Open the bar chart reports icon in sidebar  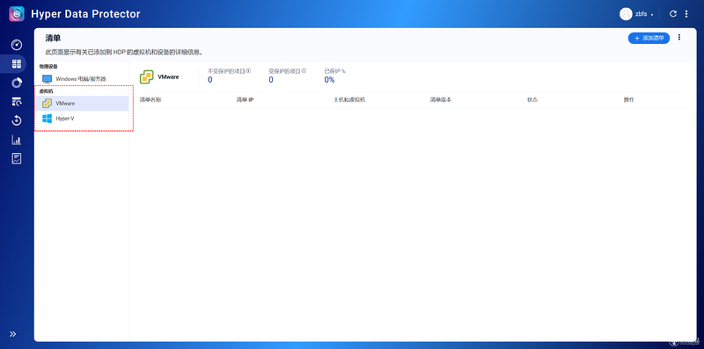click(17, 140)
